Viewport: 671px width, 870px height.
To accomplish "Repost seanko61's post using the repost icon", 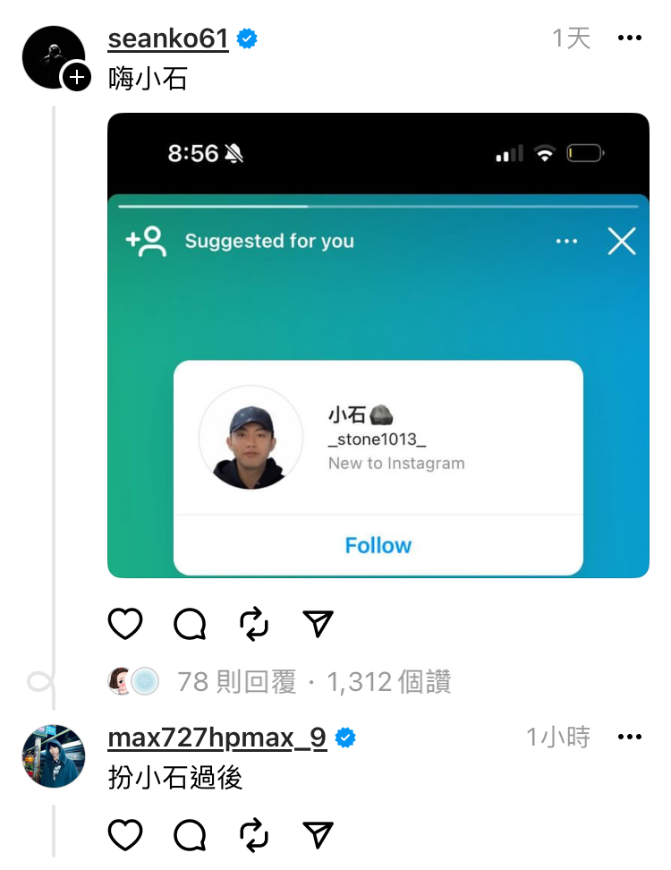I will click(254, 624).
